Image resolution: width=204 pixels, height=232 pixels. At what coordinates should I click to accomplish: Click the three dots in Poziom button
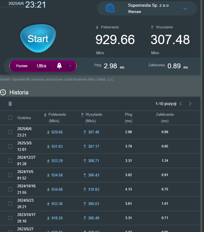70,66
